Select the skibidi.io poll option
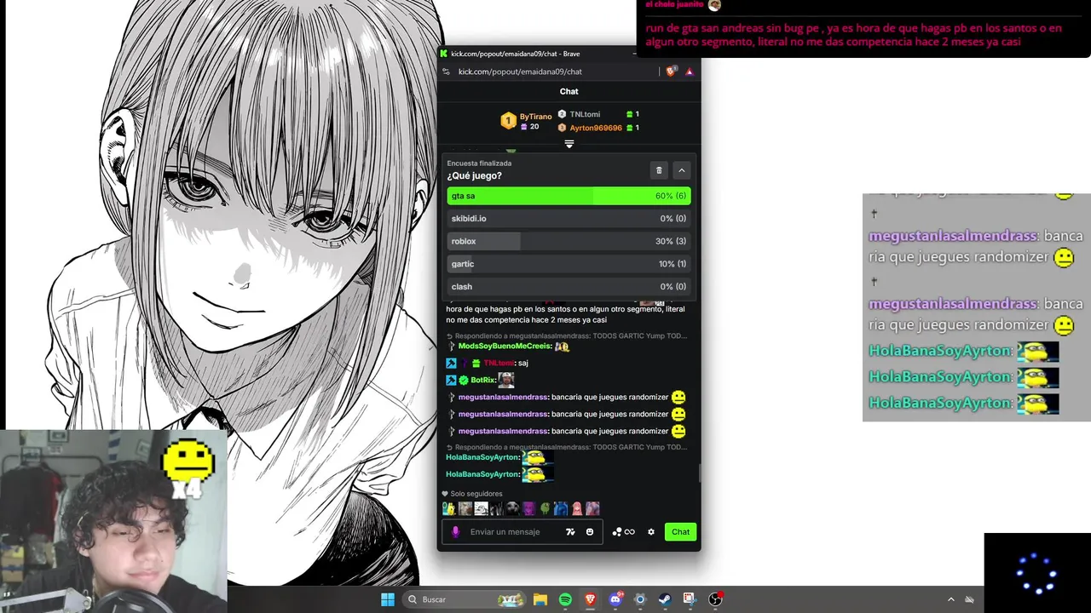 pyautogui.click(x=569, y=219)
